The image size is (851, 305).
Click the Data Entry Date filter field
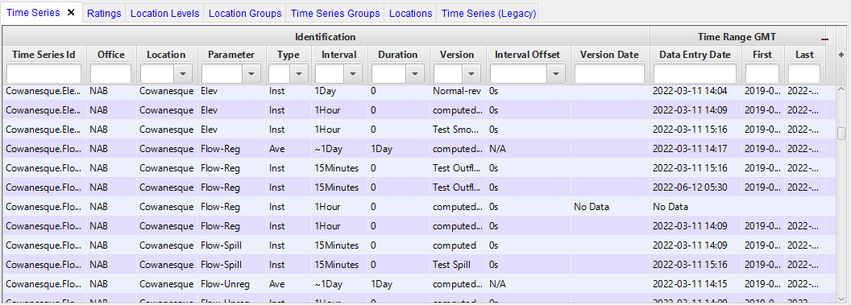[x=695, y=74]
